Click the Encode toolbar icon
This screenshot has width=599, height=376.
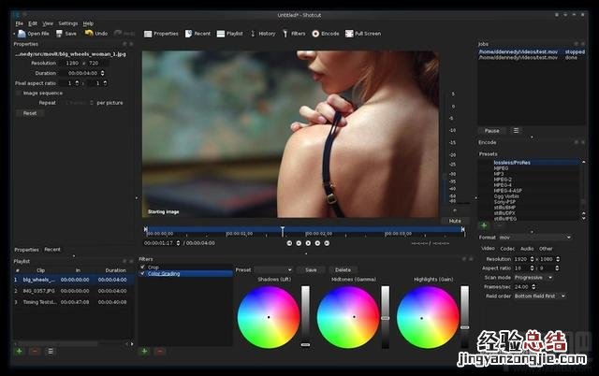pyautogui.click(x=315, y=33)
